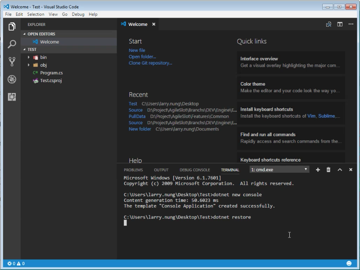
Task: Click the New file link
Action: click(137, 50)
